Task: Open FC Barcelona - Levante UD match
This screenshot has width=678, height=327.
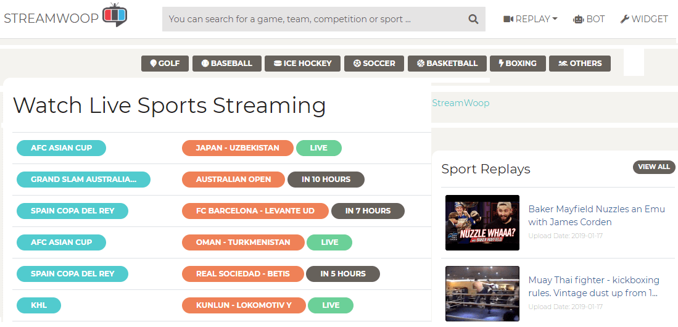Action: point(255,211)
